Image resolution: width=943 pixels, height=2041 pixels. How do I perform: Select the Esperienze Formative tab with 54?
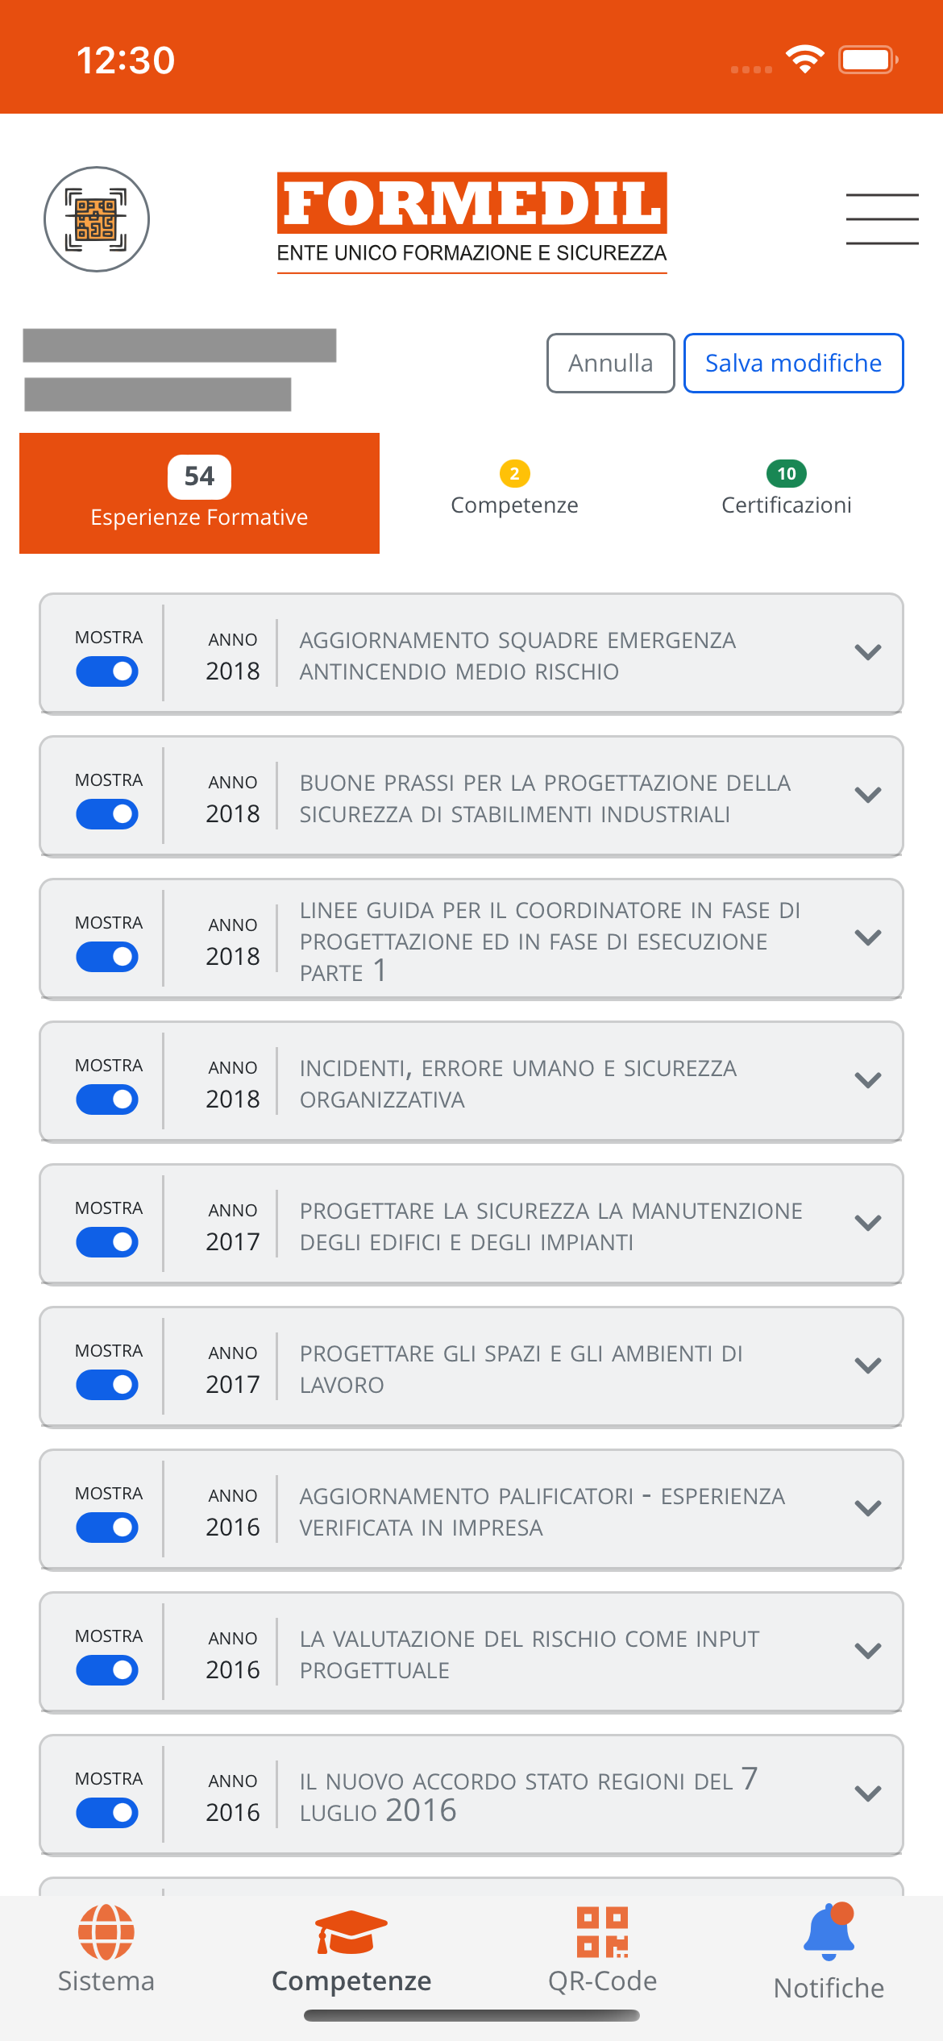point(199,493)
